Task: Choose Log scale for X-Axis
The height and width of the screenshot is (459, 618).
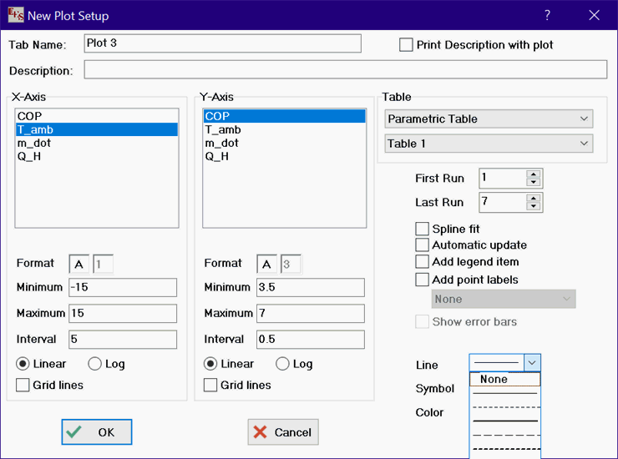Action: click(95, 364)
